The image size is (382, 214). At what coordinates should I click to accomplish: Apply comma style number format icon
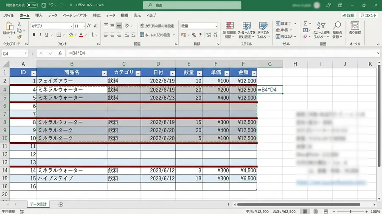[200, 35]
